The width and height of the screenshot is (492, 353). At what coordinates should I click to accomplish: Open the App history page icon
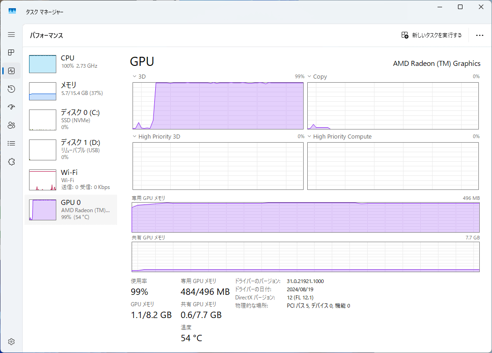coord(11,89)
